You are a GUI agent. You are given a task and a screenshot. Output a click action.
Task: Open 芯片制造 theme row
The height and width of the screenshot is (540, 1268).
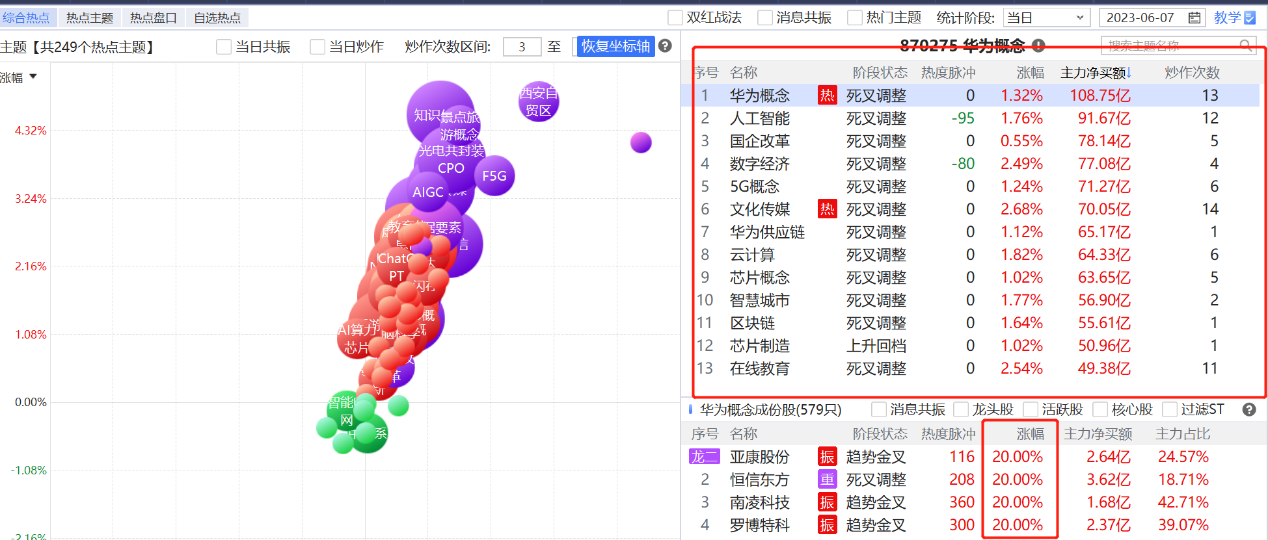(x=969, y=346)
